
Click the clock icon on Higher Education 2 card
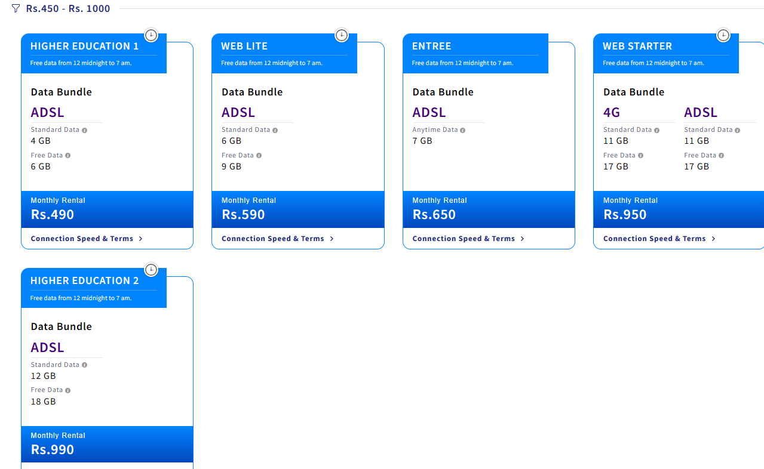151,270
